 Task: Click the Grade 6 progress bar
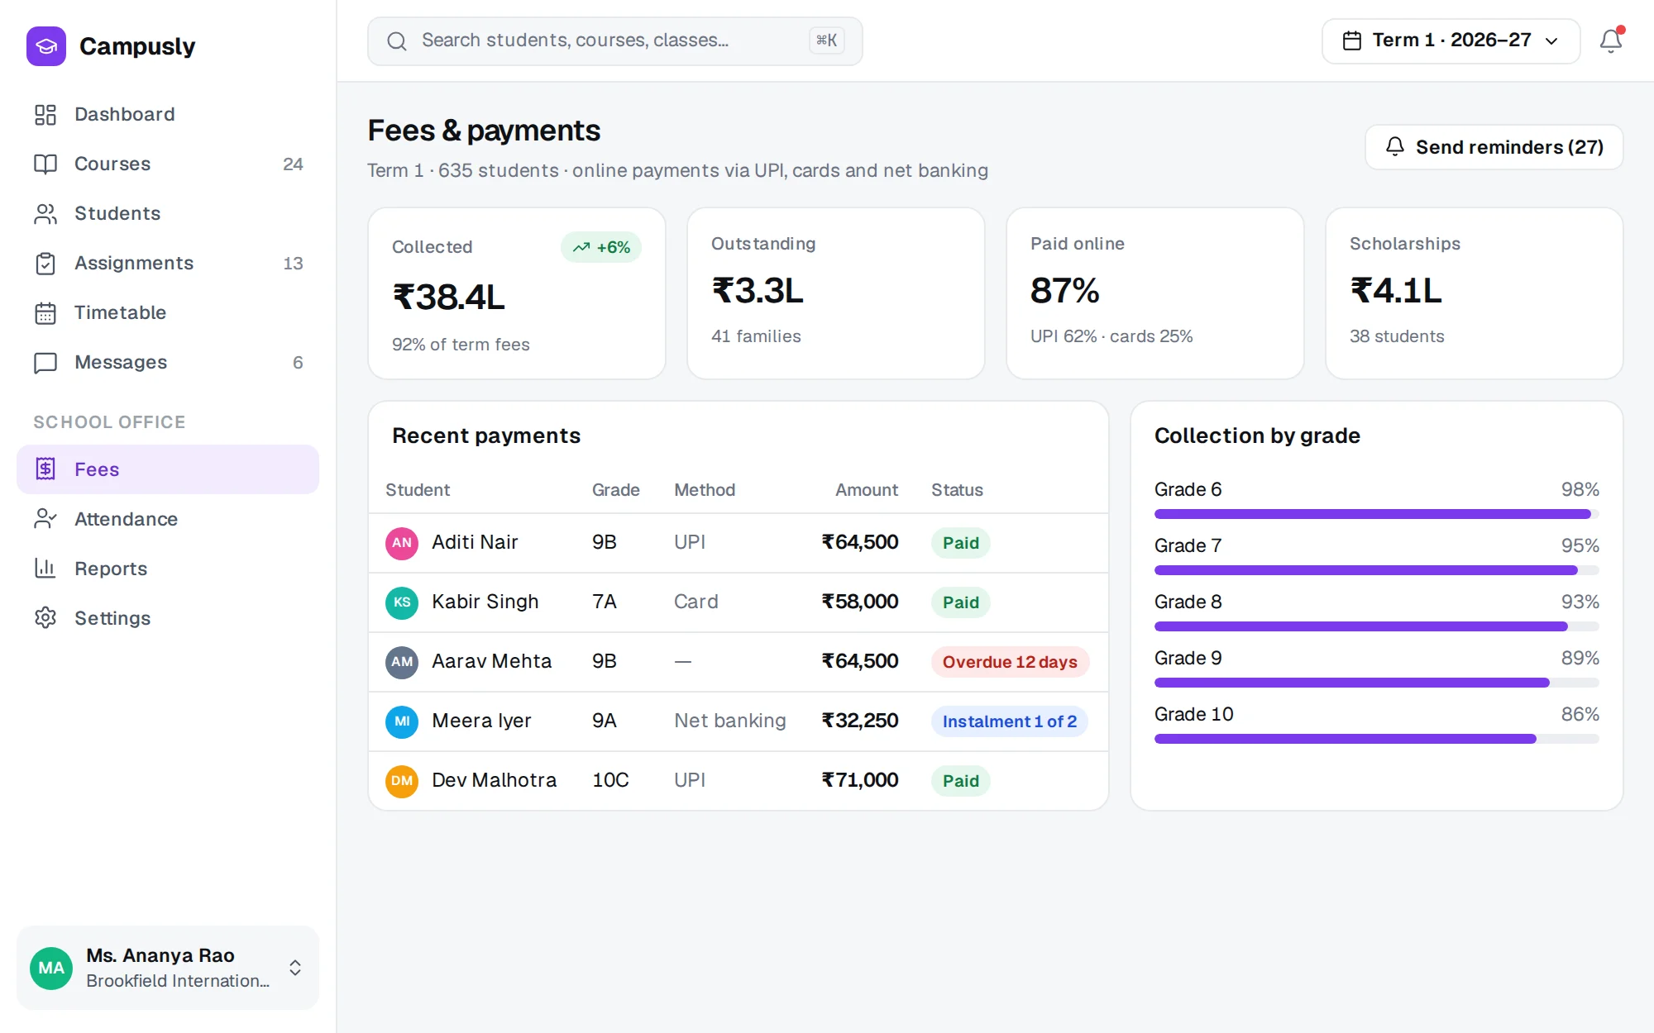tap(1377, 514)
